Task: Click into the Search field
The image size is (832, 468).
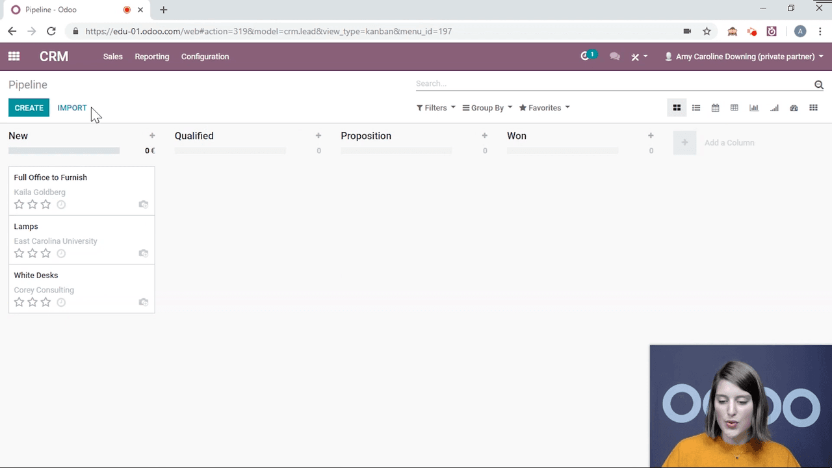Action: click(611, 84)
